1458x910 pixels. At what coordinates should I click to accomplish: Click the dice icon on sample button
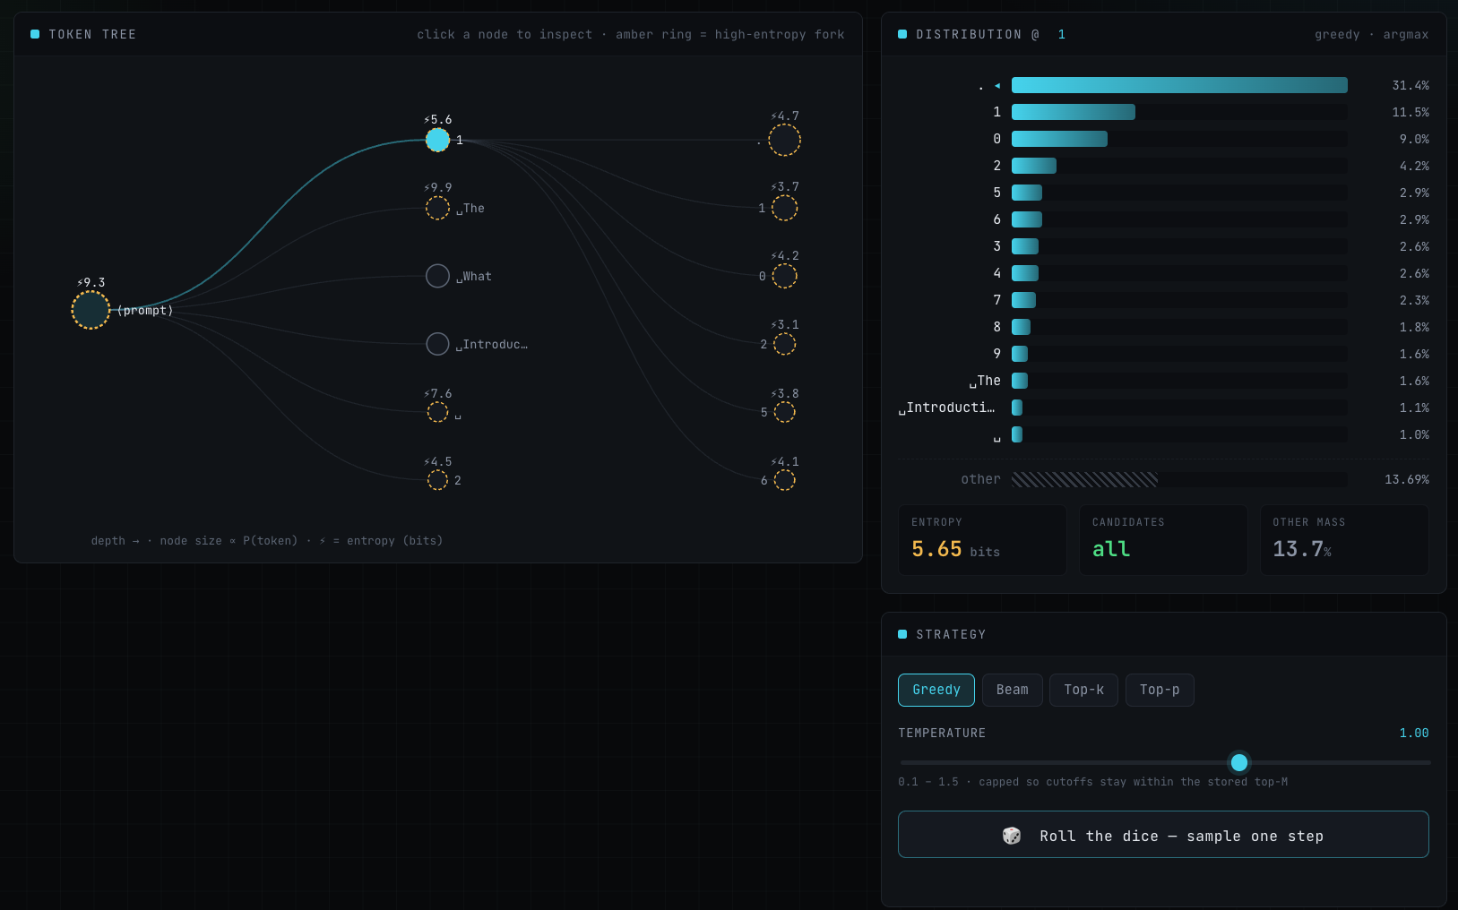[x=1012, y=836]
